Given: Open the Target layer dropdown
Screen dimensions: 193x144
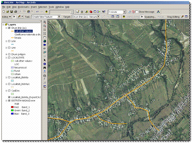Looking at the screenshot, I should [x=98, y=17].
